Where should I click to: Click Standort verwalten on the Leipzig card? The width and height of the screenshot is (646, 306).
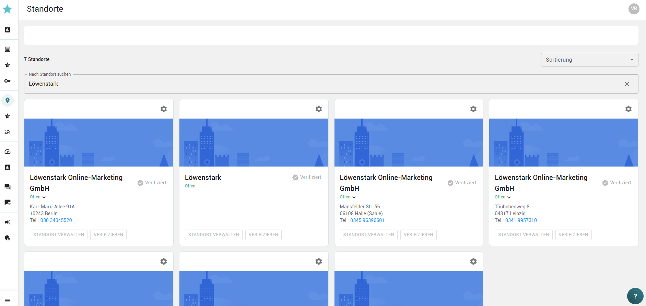point(524,235)
